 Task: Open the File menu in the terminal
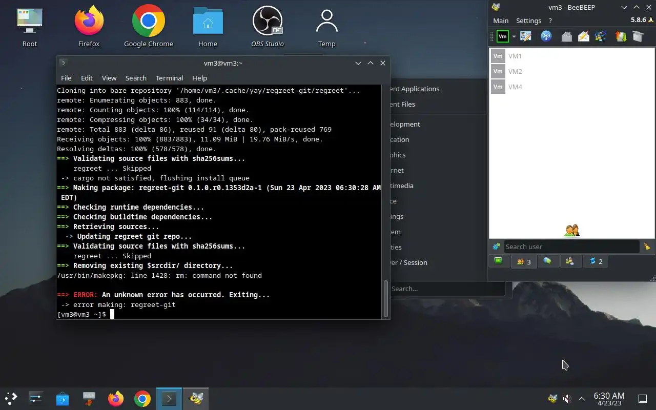(66, 78)
